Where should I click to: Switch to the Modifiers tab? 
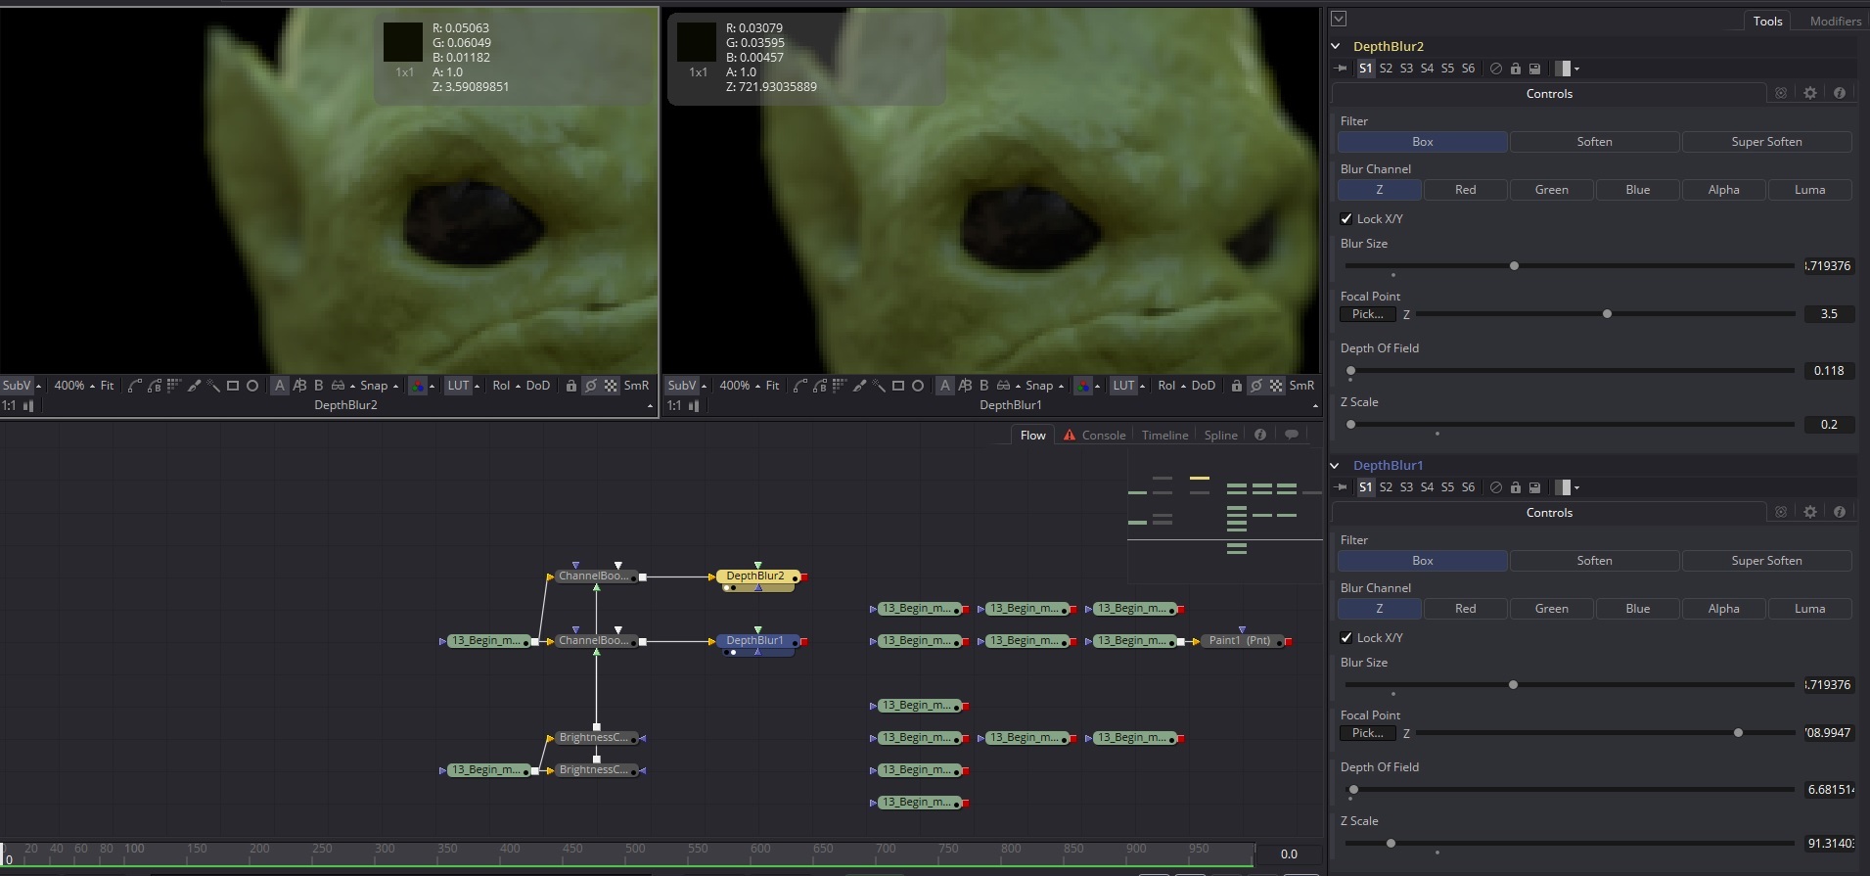coord(1835,21)
